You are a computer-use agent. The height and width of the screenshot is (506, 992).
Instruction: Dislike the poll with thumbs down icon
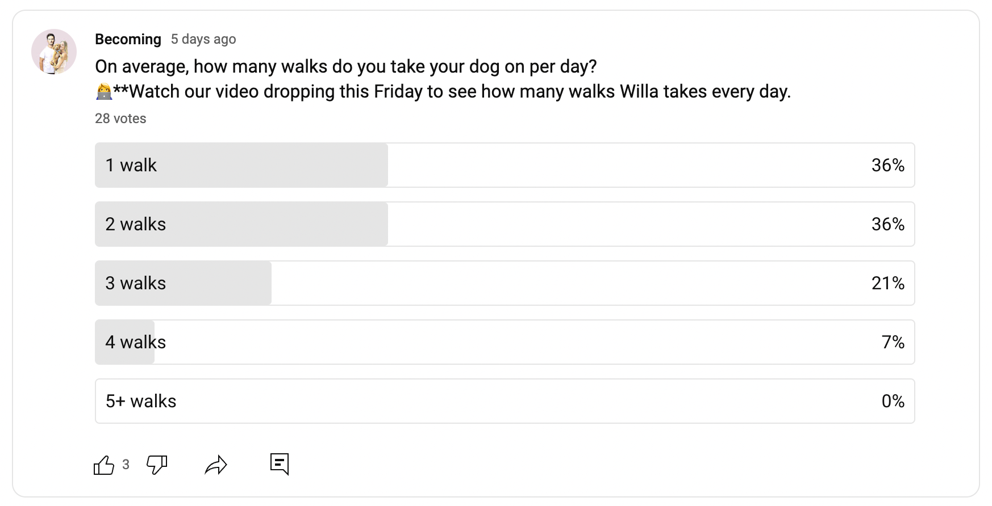[x=157, y=465]
